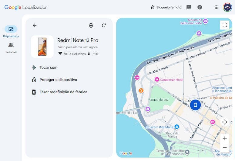Click the O Padeiro de Se map label
Screen dimensions: 235x161
[x=221, y=98]
